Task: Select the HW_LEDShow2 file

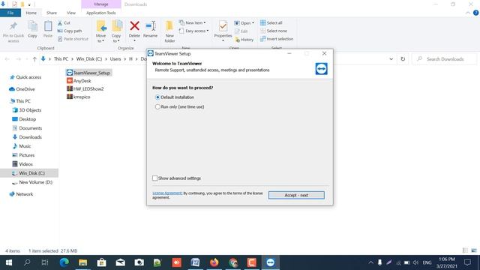Action: (x=85, y=88)
